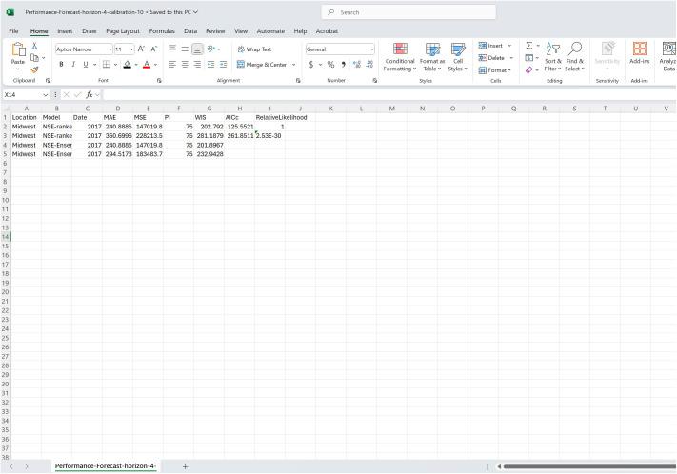677x474 pixels.
Task: Click the Format as Table icon
Action: 432,56
